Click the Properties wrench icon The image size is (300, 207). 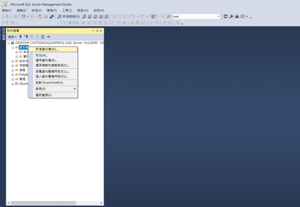pos(231,17)
